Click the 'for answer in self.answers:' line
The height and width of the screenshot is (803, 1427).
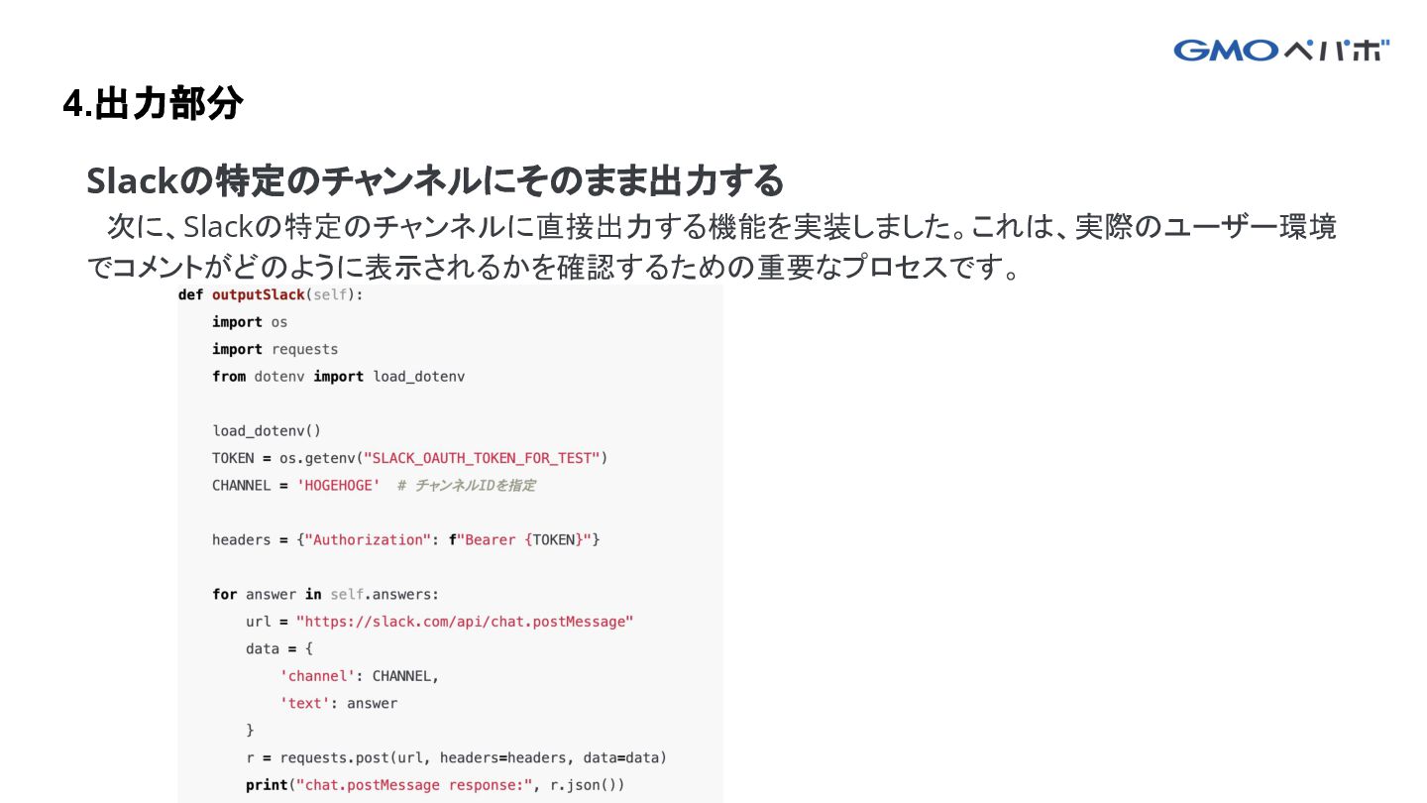pyautogui.click(x=325, y=595)
